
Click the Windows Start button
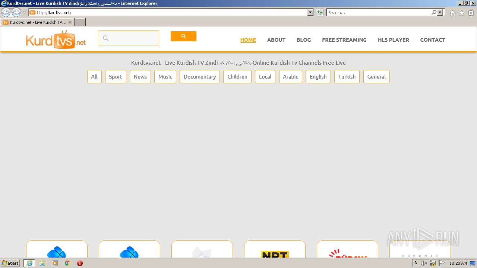(10, 263)
